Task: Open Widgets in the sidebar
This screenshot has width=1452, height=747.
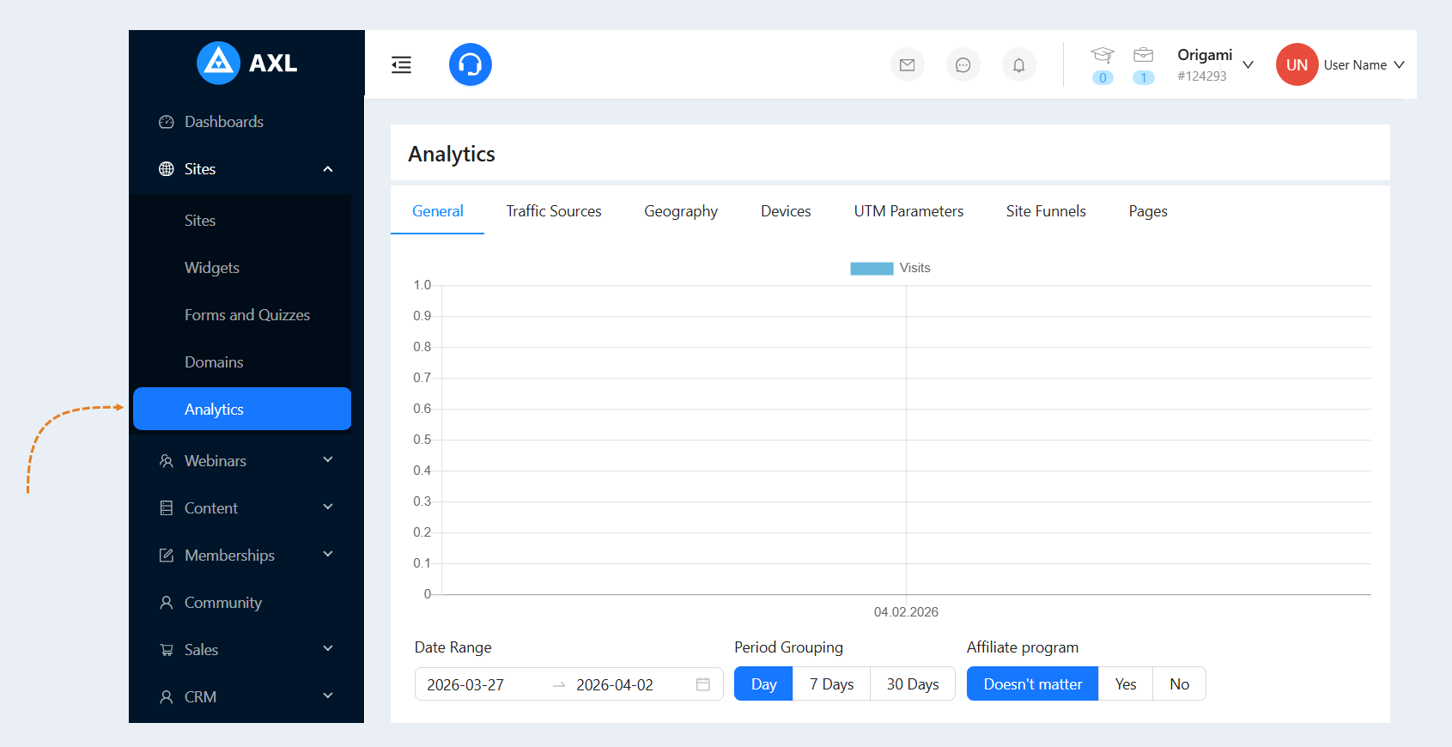Action: 242,268
